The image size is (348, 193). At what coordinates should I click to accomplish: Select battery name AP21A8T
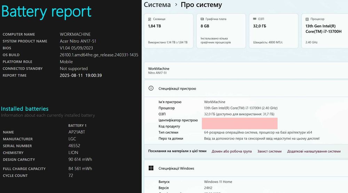[77, 132]
